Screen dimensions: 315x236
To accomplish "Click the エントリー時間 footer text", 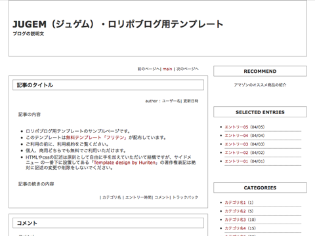I will click(138, 197).
